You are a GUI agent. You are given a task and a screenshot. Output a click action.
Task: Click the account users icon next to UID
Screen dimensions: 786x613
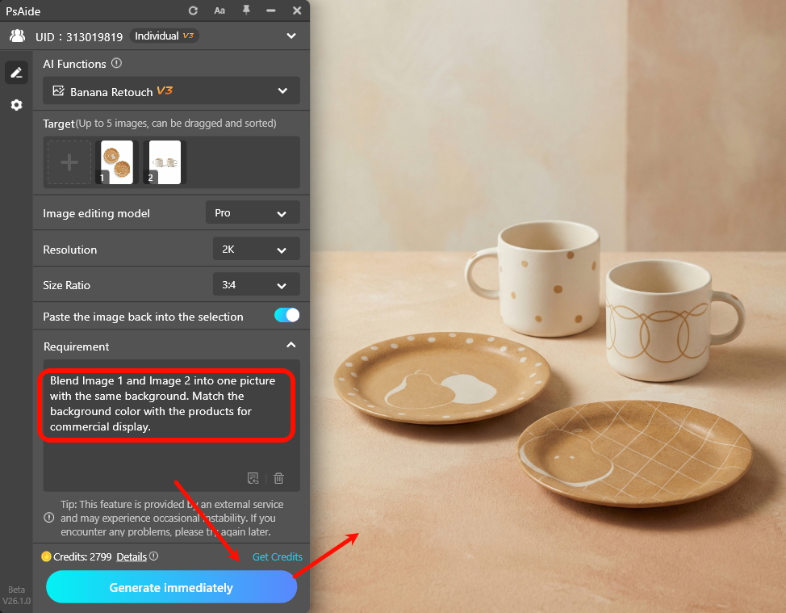click(17, 36)
